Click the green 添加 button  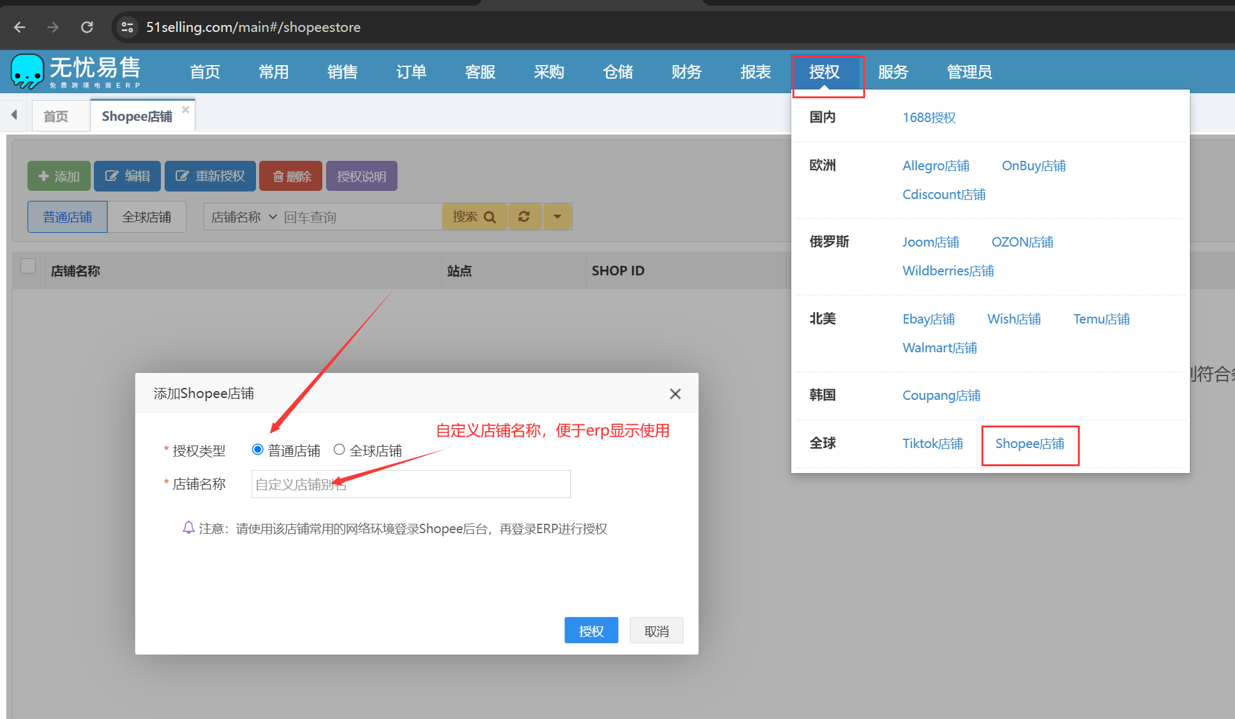coord(59,176)
